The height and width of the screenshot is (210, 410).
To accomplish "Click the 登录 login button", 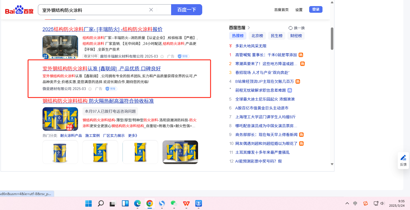I will [316, 9].
